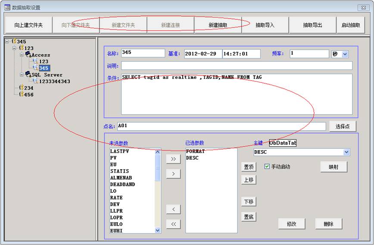The image size is (374, 245).
Task: Collapse the Access tree node
Action: (x=21, y=55)
